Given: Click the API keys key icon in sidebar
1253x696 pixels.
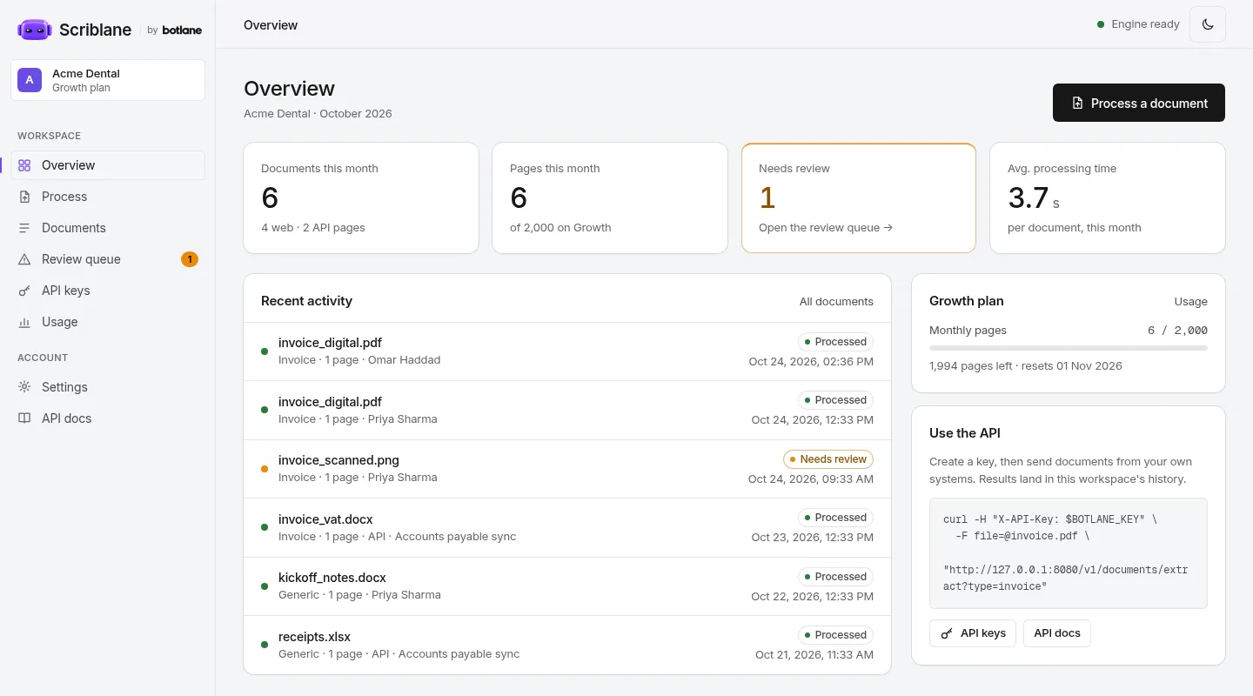Looking at the screenshot, I should [24, 291].
